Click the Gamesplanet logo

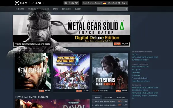click(x=29, y=3)
